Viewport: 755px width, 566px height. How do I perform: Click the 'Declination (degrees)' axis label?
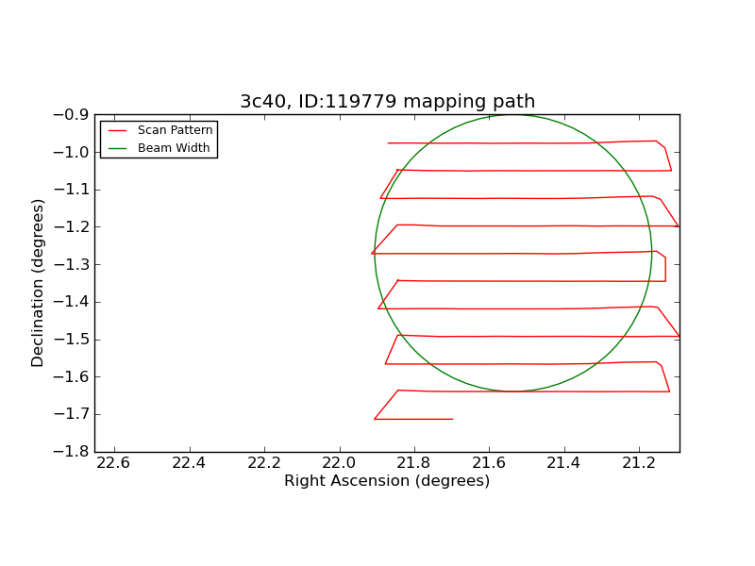pos(37,283)
